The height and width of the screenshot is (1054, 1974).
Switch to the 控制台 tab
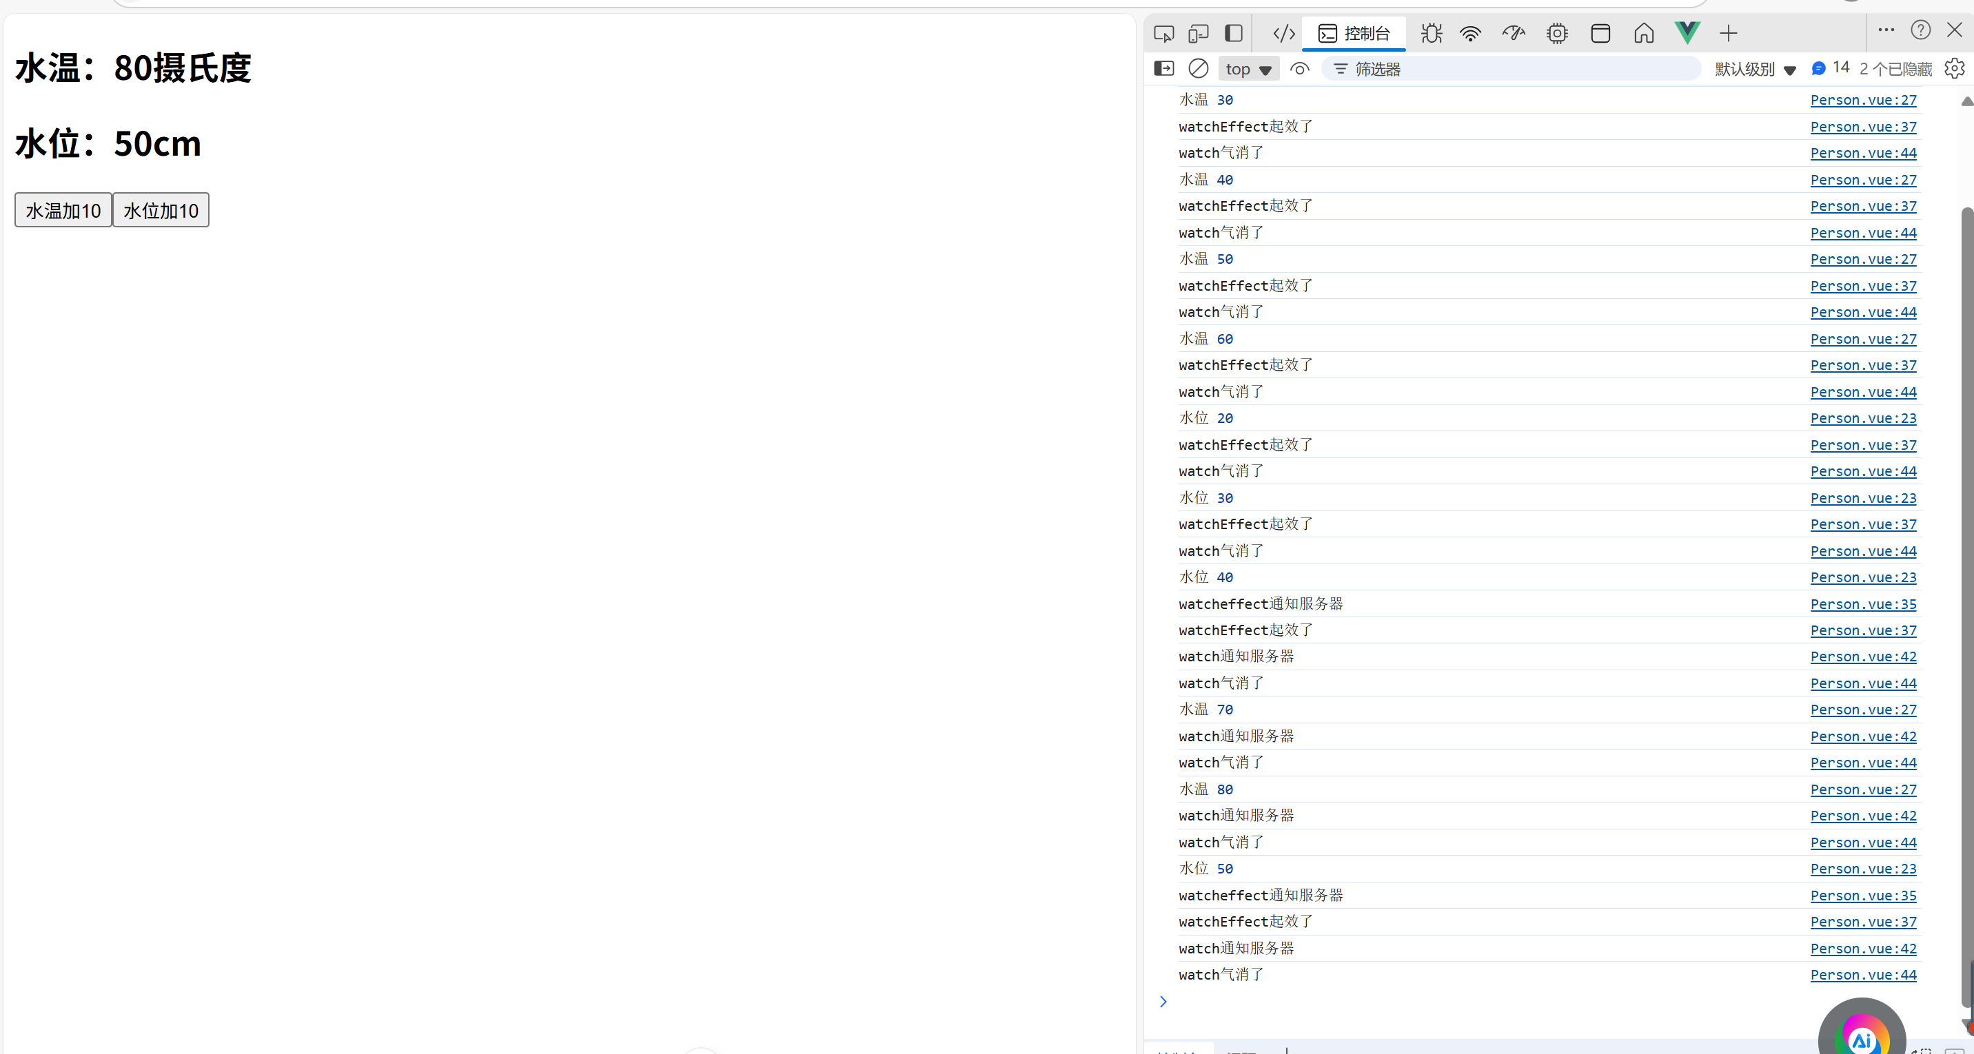(x=1354, y=34)
